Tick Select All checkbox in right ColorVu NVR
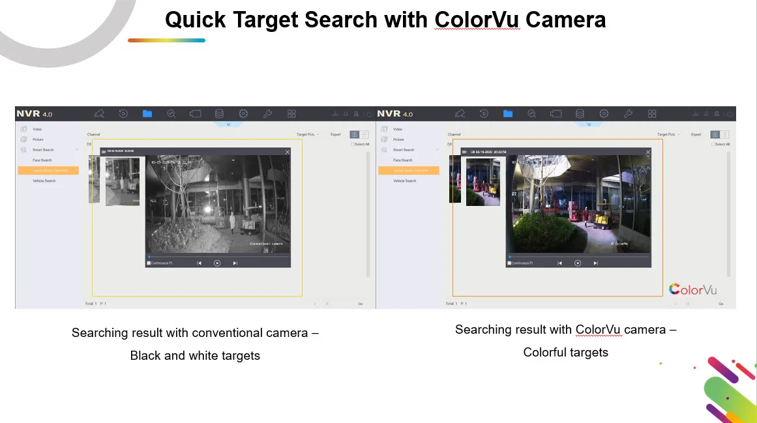This screenshot has width=757, height=423. click(713, 144)
